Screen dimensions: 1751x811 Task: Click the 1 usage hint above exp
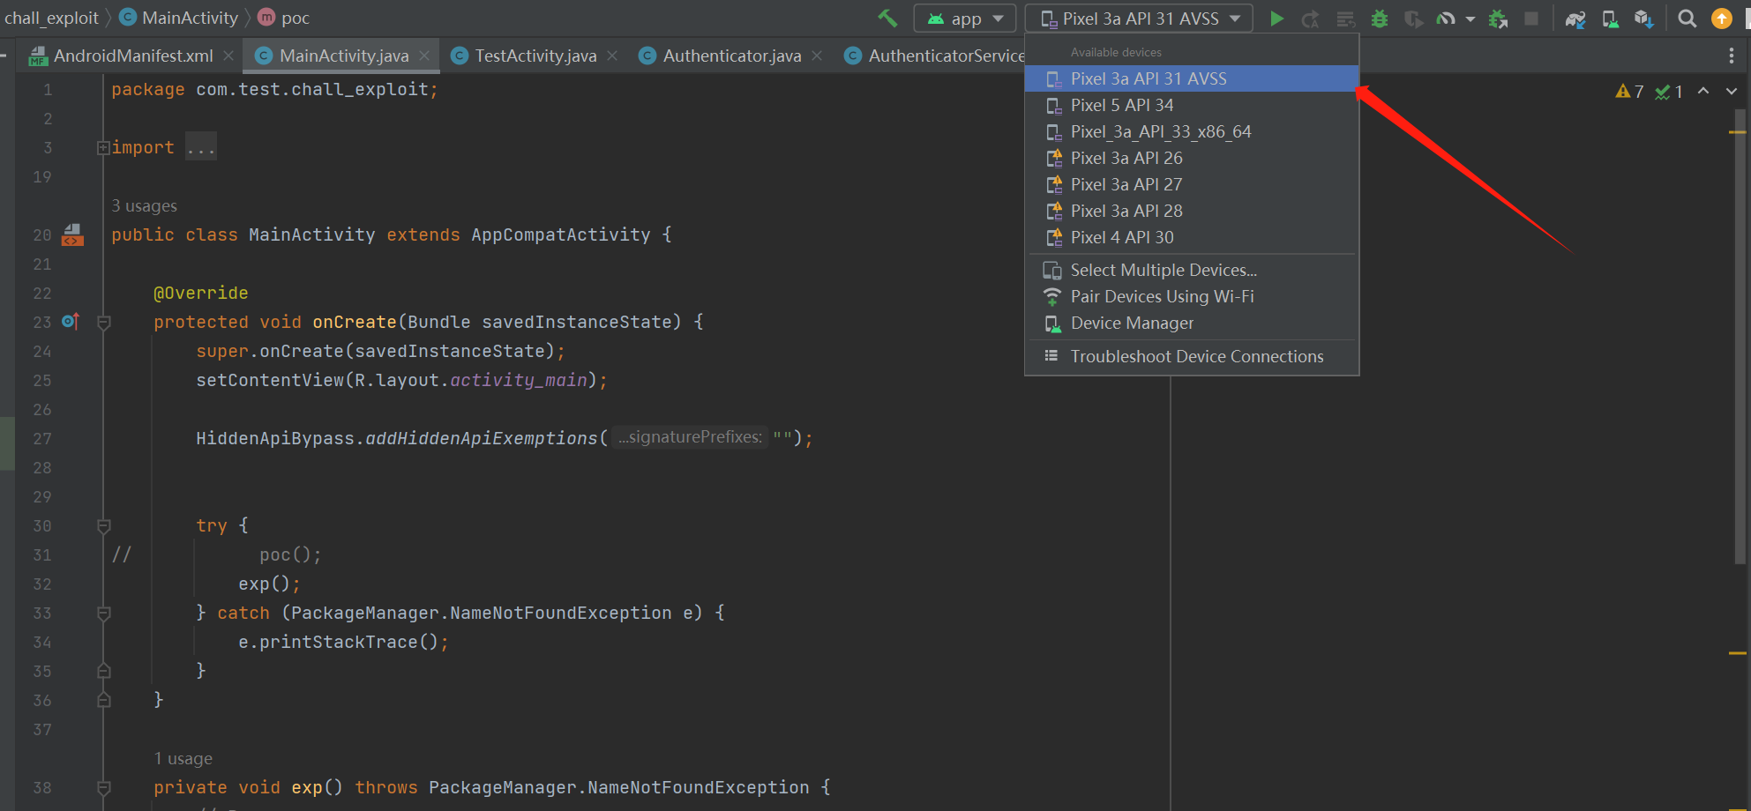[x=183, y=759]
